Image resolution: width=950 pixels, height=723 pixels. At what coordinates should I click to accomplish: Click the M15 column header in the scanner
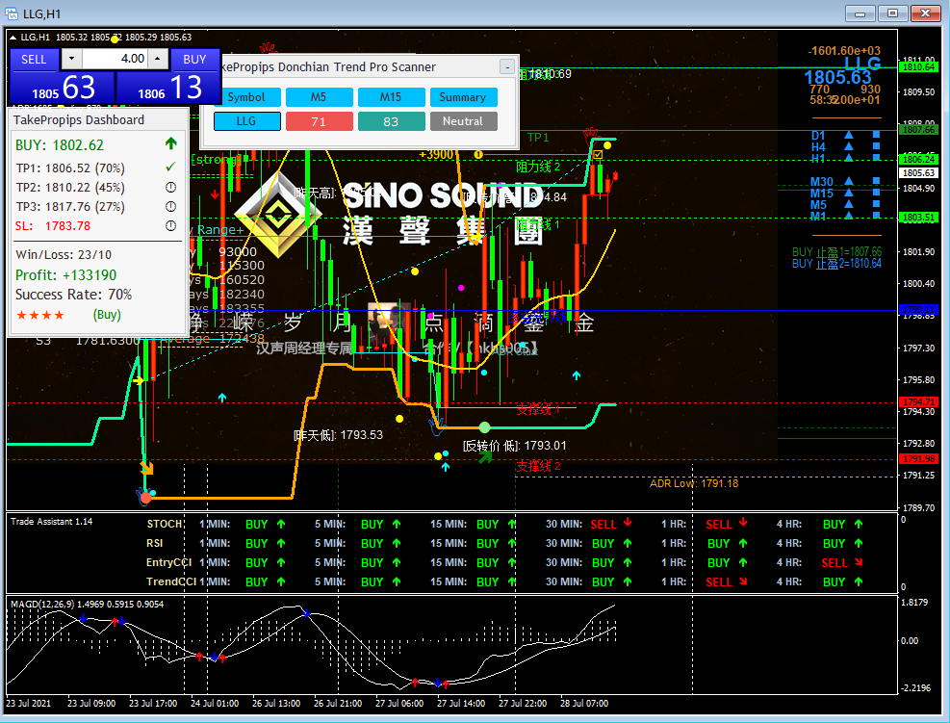[x=391, y=97]
